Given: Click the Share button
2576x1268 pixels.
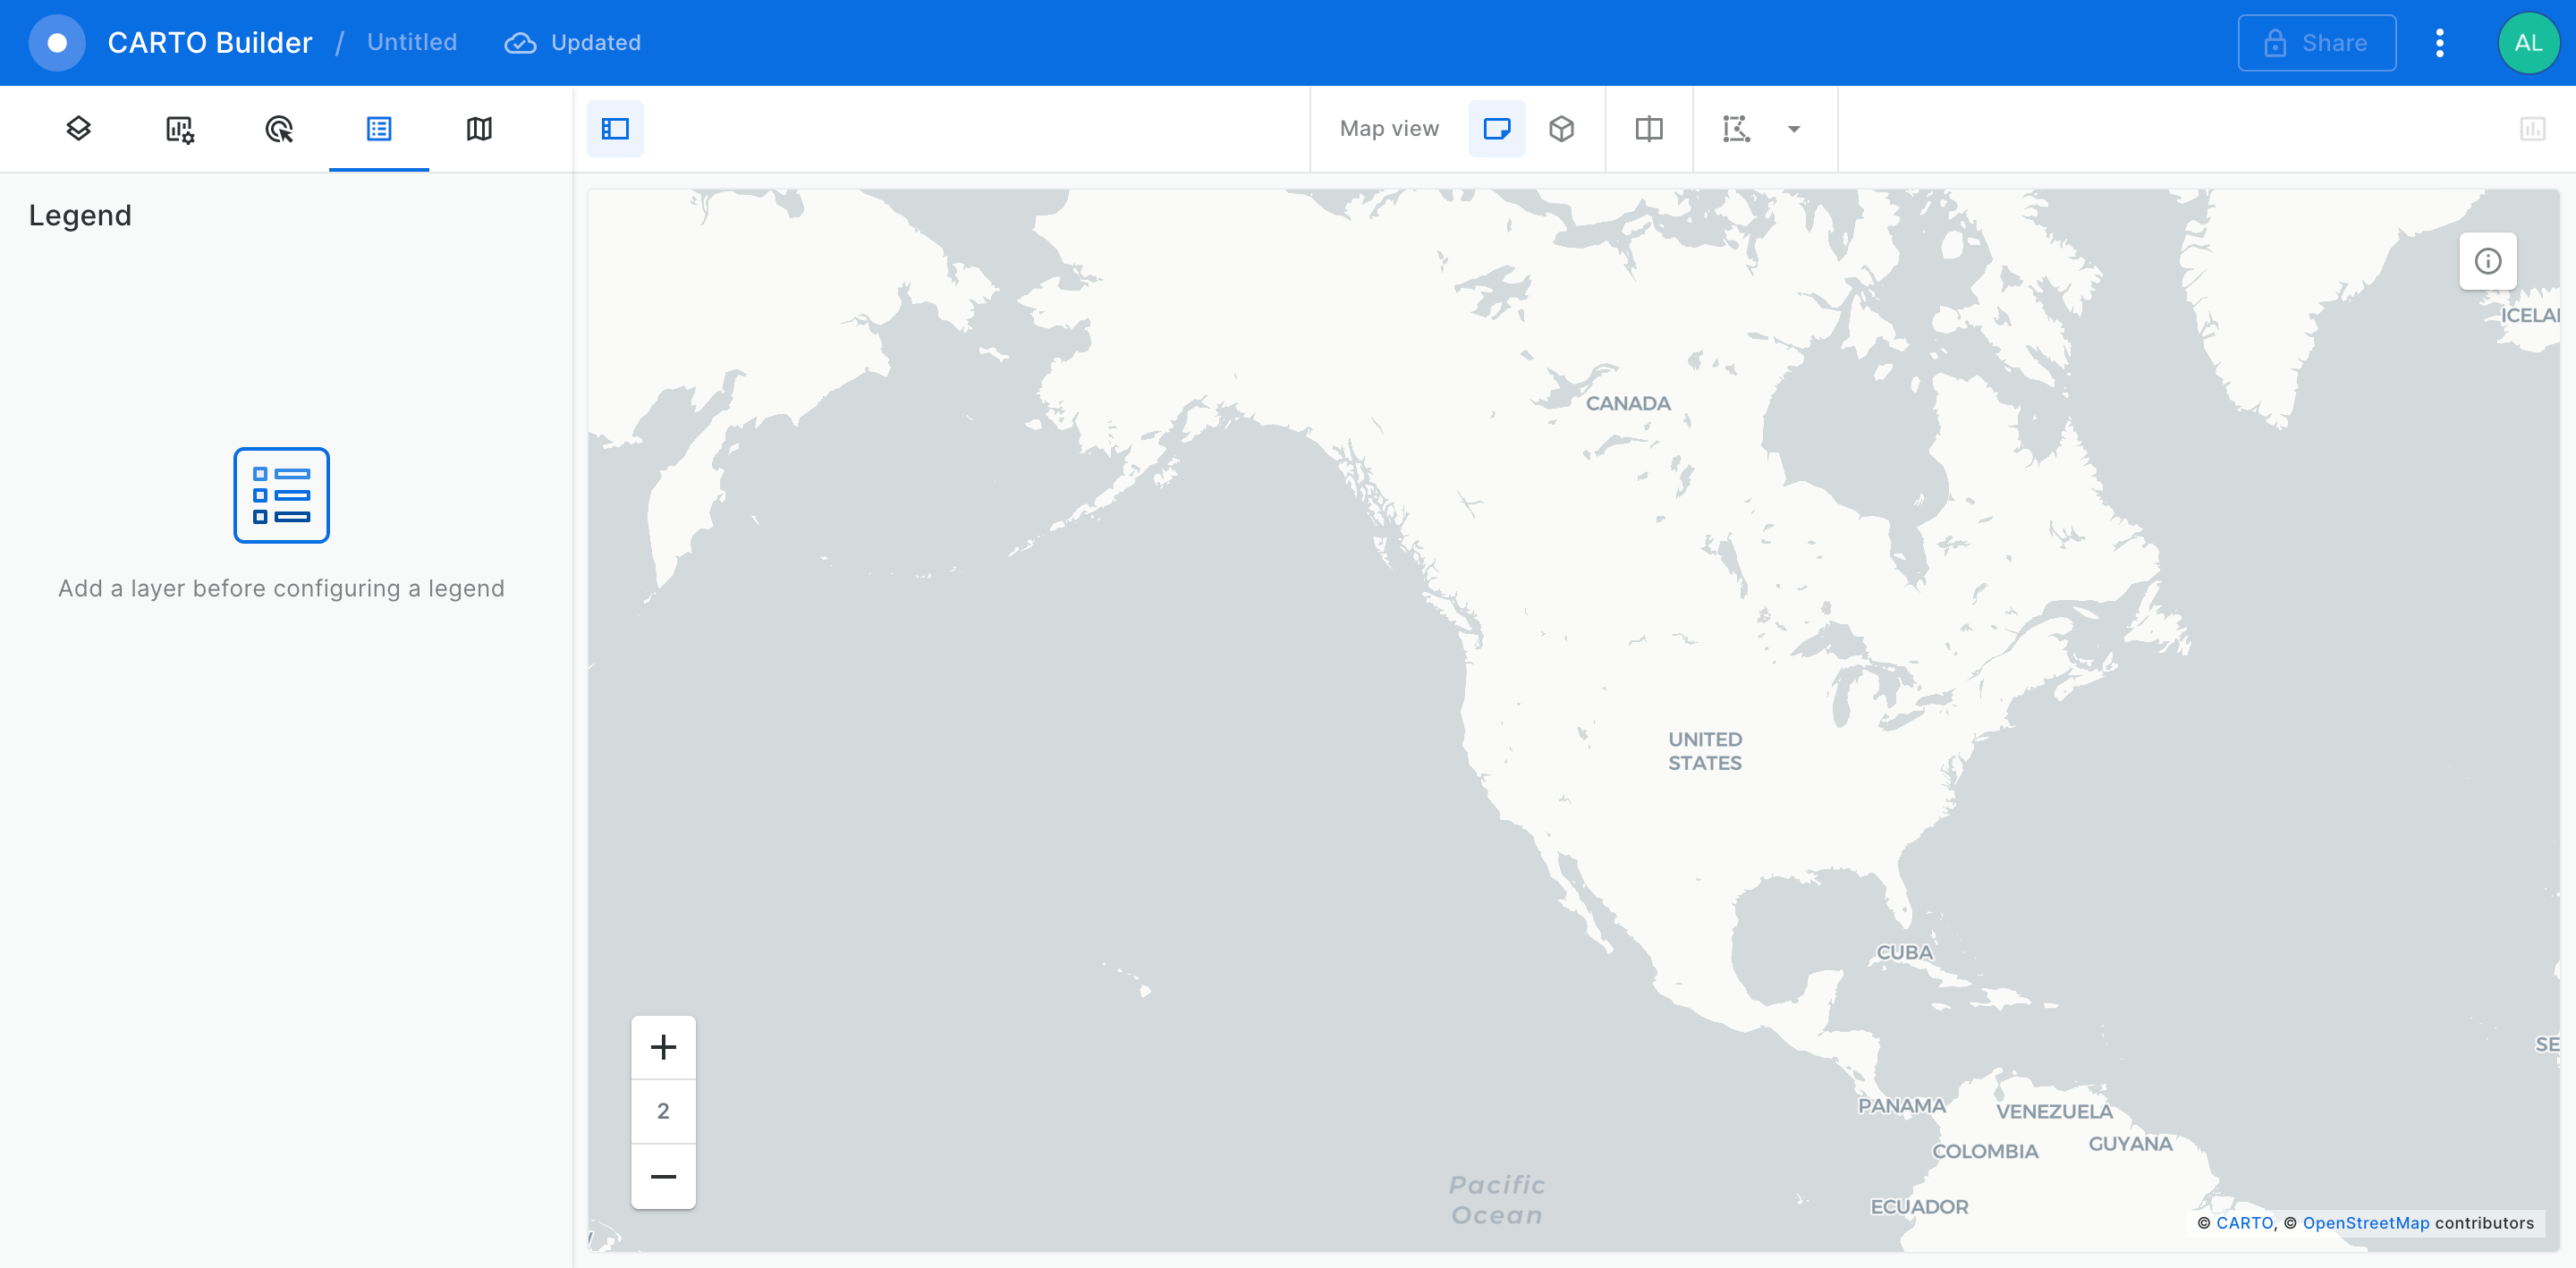Looking at the screenshot, I should click(x=2317, y=43).
